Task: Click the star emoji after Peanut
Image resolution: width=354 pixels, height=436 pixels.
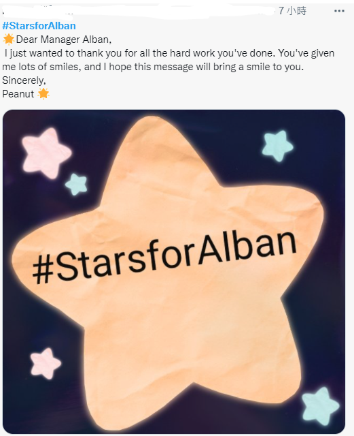Action: 43,94
